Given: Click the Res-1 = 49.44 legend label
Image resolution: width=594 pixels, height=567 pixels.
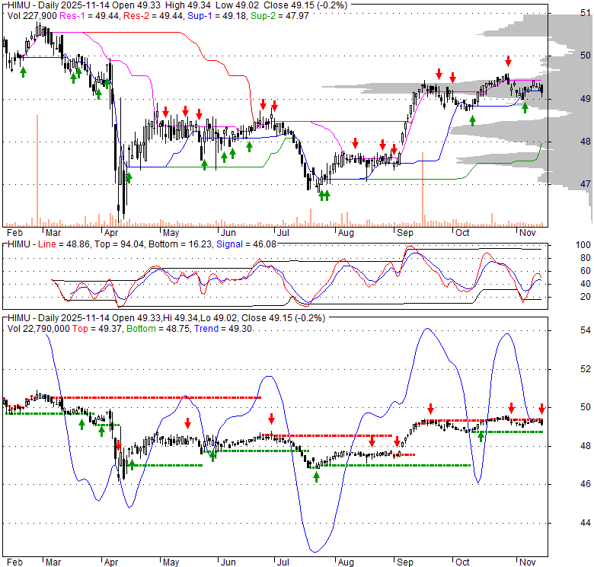Looking at the screenshot, I should pos(88,16).
